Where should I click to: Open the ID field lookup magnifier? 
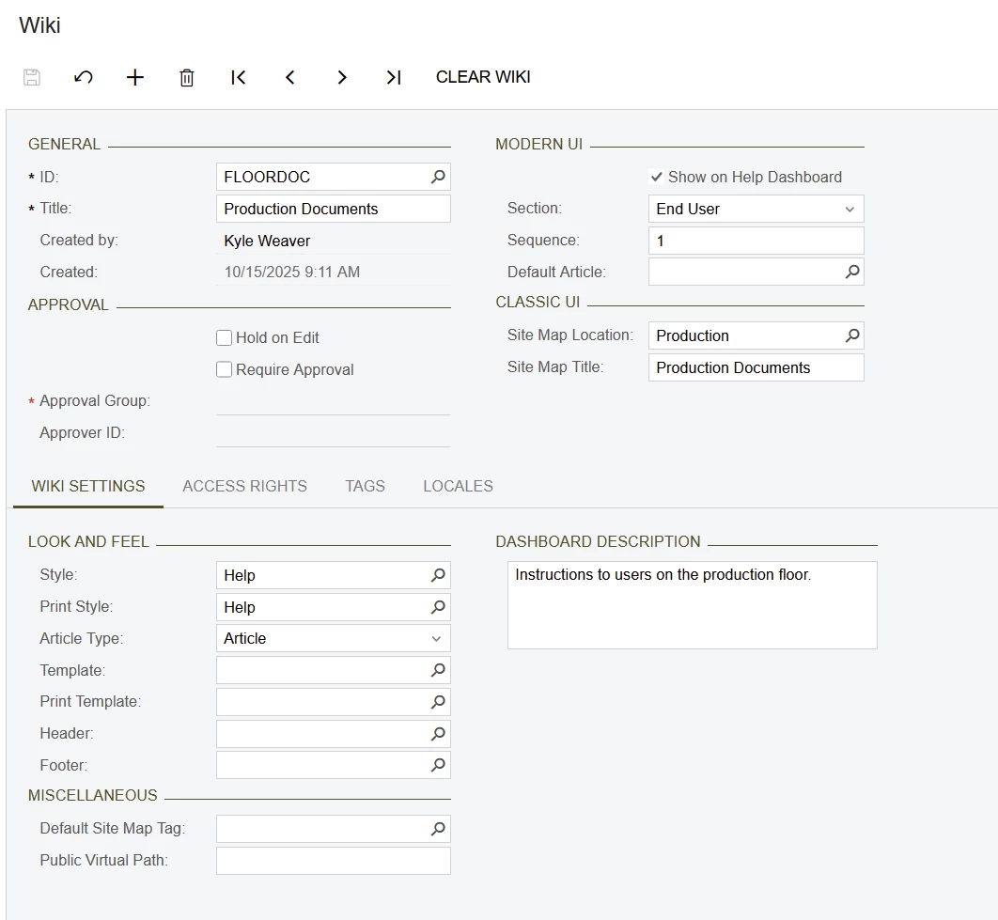point(438,177)
